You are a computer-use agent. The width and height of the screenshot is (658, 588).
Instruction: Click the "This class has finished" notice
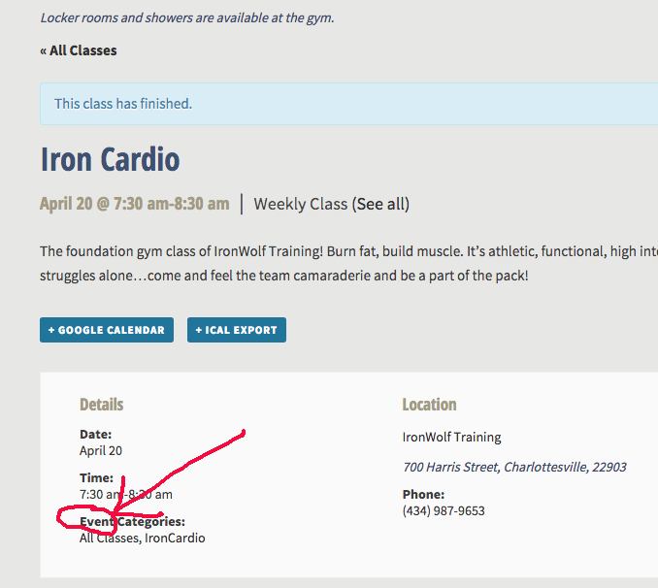click(x=123, y=104)
